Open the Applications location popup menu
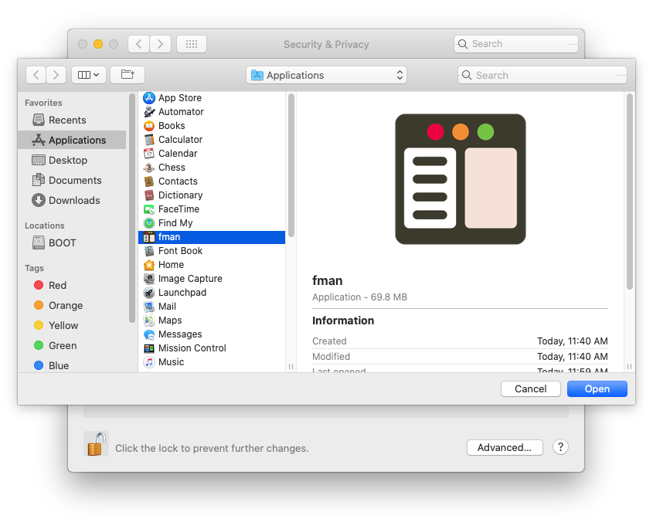The image size is (653, 529). tap(326, 76)
